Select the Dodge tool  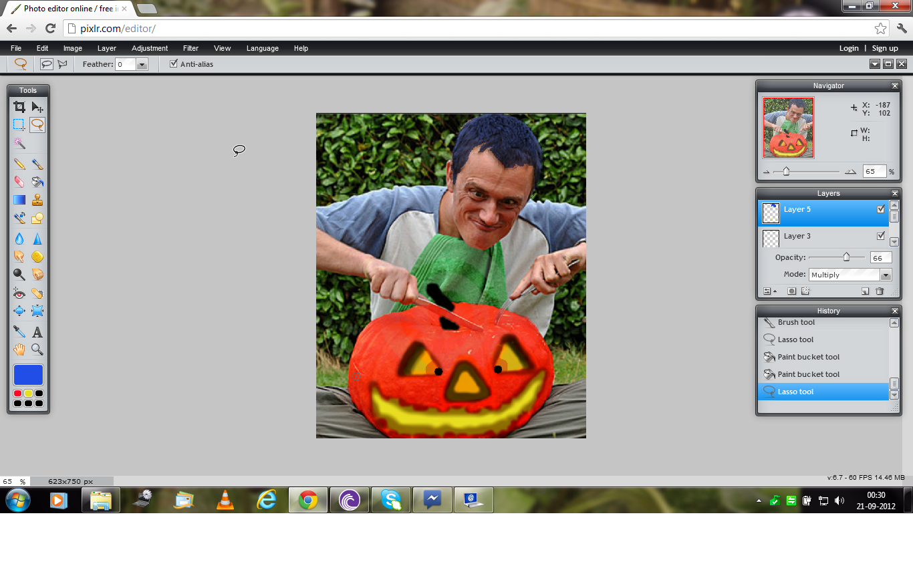click(x=19, y=274)
